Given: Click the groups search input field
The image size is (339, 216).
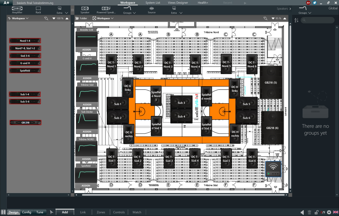Looking at the screenshot, I should coord(319,20).
